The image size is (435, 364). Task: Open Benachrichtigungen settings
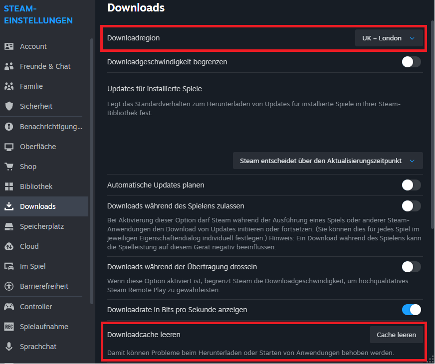click(x=44, y=127)
